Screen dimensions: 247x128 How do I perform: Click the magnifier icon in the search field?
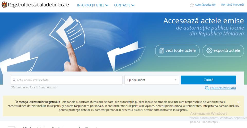[14, 80]
